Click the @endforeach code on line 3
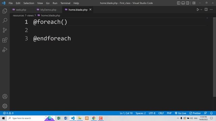Image resolution: width=216 pixels, height=121 pixels. 52,39
